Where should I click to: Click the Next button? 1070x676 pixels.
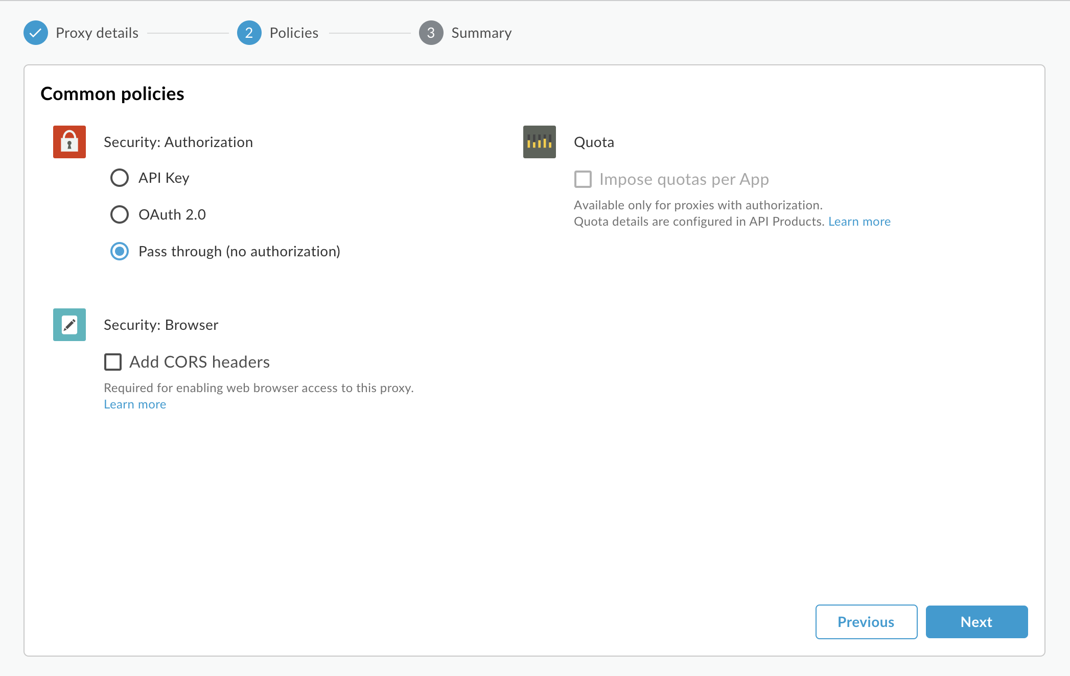pyautogui.click(x=976, y=621)
